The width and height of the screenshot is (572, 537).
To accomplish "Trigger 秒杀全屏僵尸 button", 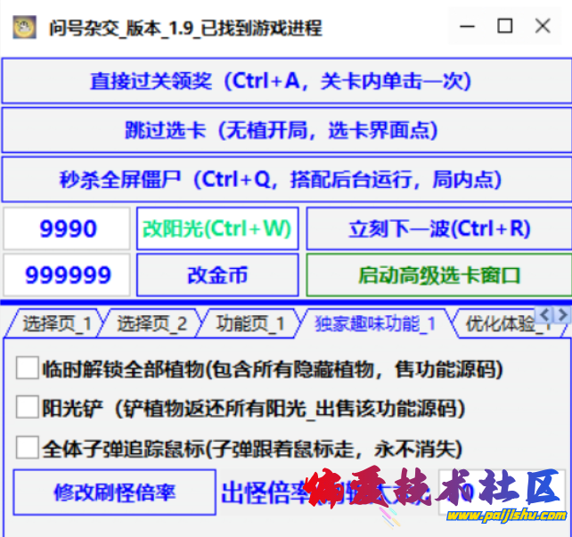I will point(281,179).
